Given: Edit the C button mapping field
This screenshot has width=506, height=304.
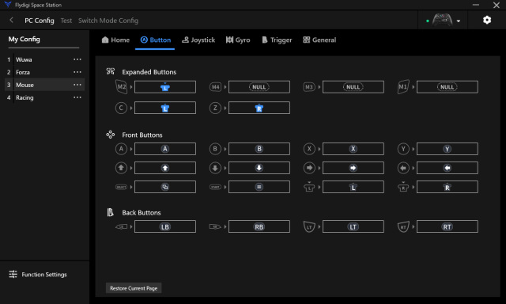Looking at the screenshot, I should [165, 108].
